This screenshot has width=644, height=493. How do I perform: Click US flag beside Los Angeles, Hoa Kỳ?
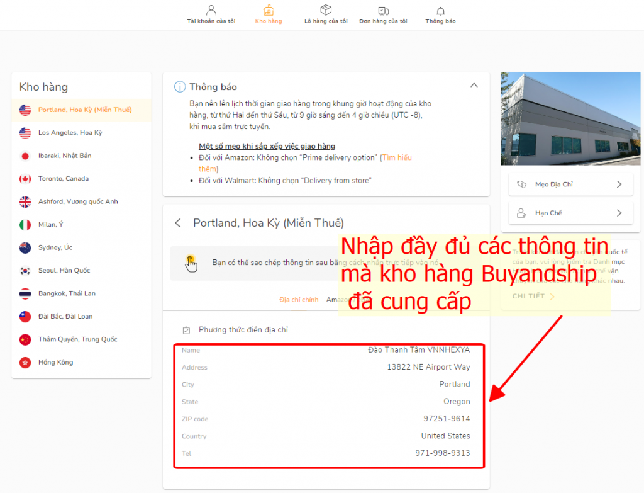25,133
